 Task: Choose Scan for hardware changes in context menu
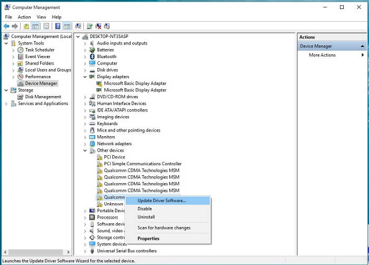[x=168, y=228]
